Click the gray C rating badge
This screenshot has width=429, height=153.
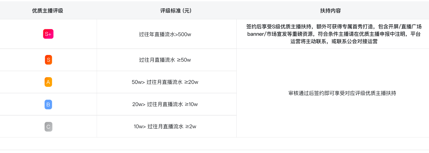(x=48, y=127)
